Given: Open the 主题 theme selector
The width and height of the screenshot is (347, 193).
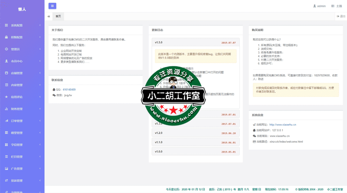Looking at the screenshot, I should point(337,6).
